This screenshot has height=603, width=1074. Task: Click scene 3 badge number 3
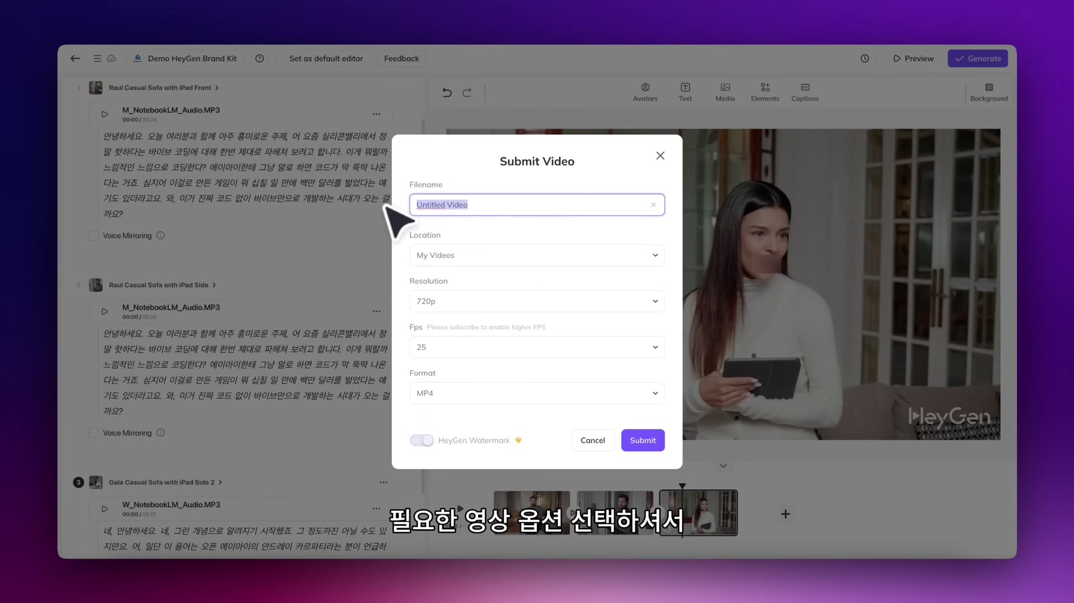coord(79,482)
